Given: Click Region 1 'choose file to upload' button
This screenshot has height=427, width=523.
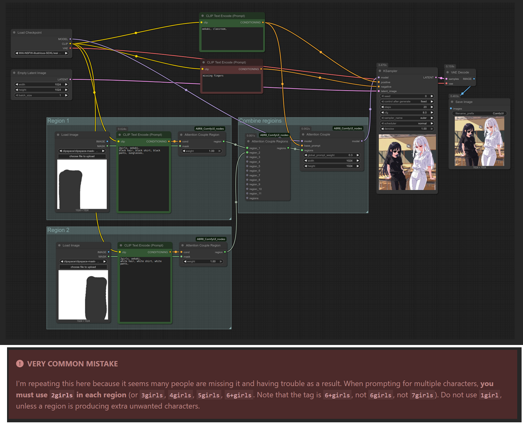Looking at the screenshot, I should click(x=82, y=156).
